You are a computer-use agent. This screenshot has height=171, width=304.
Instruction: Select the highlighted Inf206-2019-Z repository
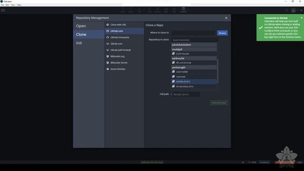(194, 82)
